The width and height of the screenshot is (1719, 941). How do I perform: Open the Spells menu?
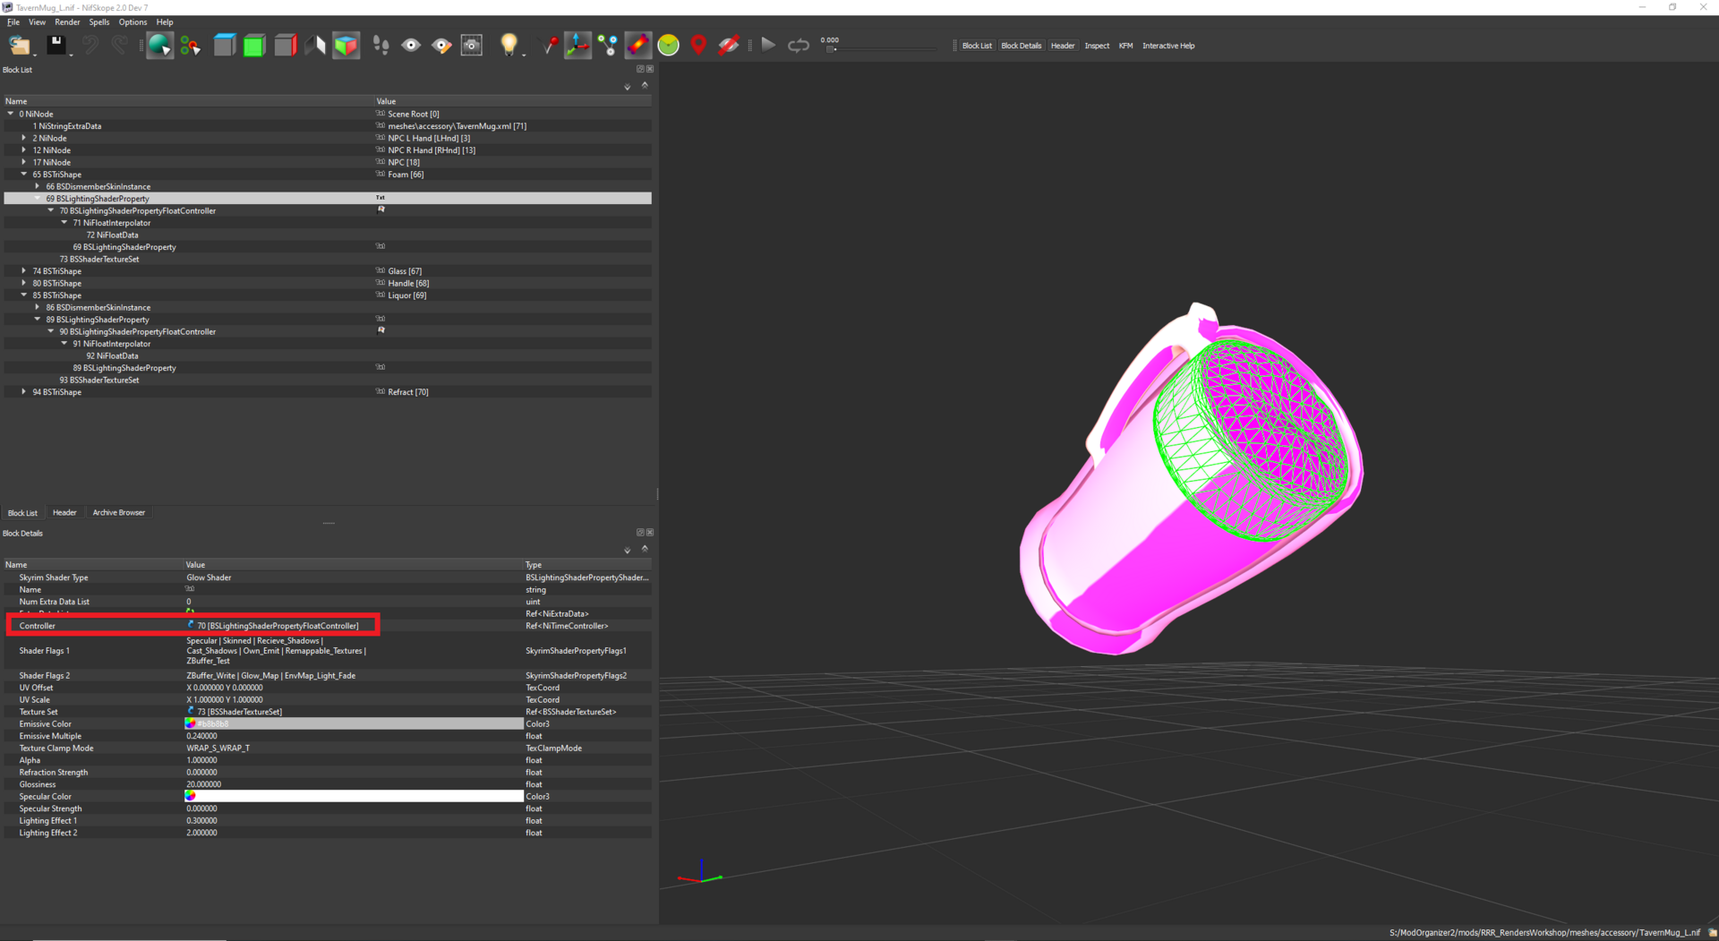(x=99, y=21)
